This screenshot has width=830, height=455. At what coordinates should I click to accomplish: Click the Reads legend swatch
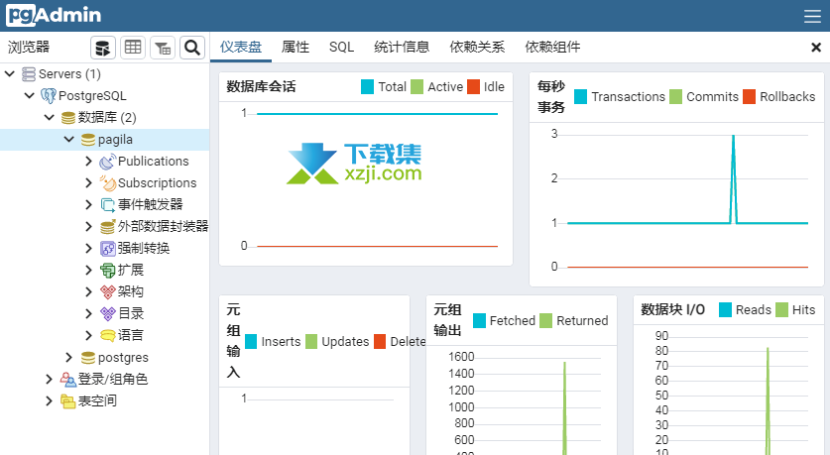click(725, 310)
